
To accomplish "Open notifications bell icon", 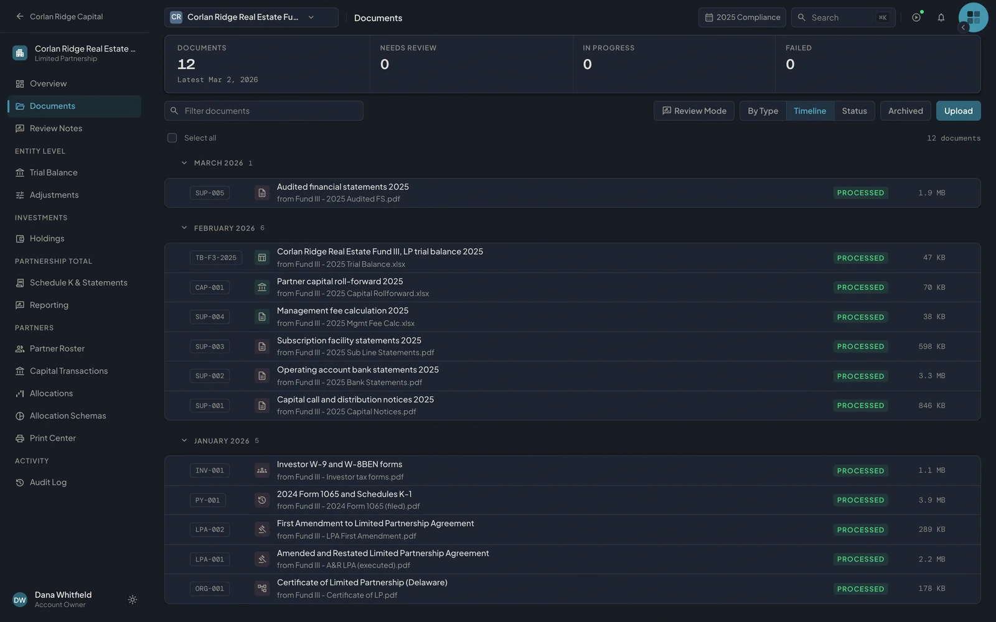I will [x=941, y=17].
